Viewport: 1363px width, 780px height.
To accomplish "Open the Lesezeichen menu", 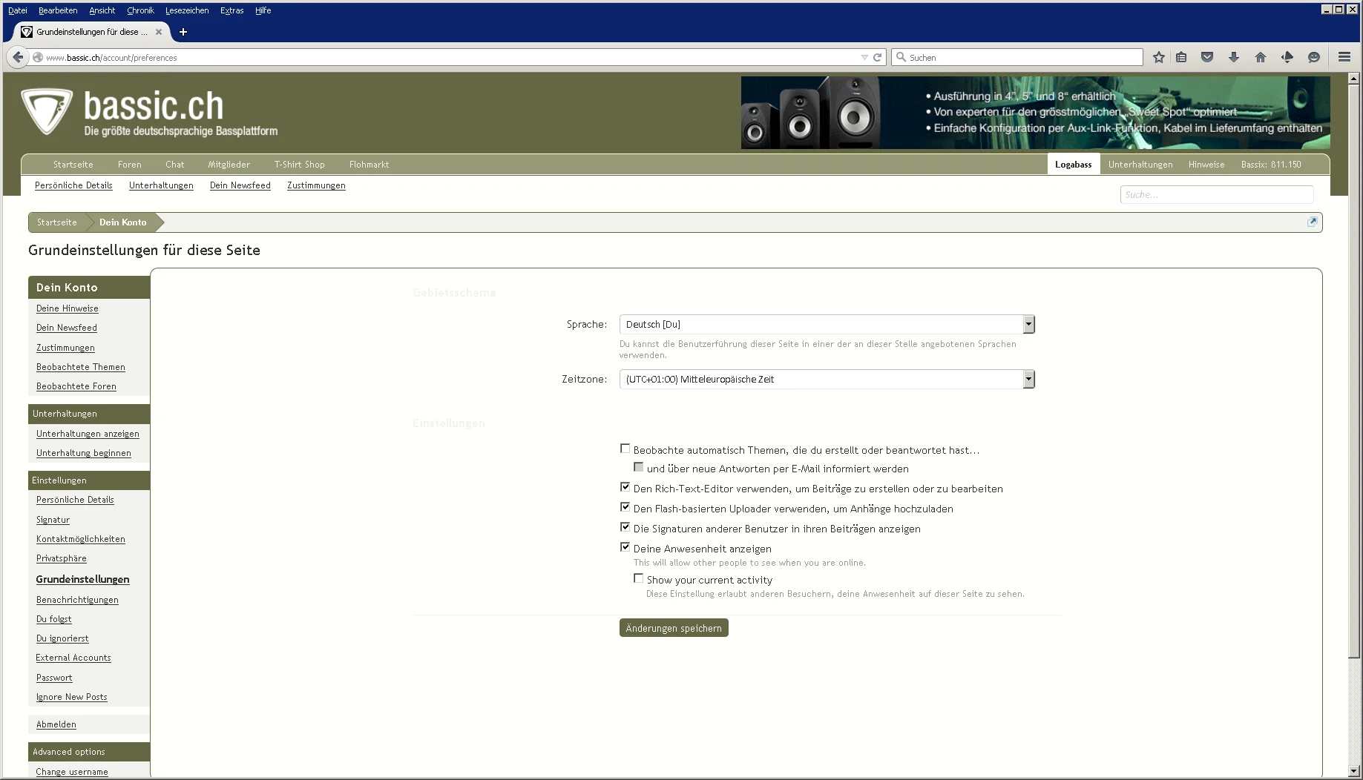I will pyautogui.click(x=186, y=10).
